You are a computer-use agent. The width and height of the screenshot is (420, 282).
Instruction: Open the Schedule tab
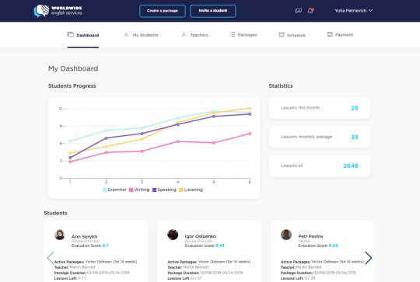pos(292,35)
